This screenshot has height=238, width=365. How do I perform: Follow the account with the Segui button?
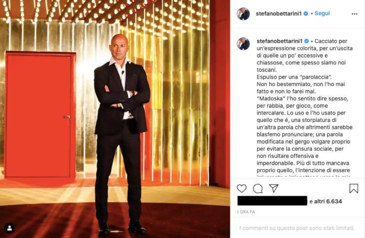point(322,13)
